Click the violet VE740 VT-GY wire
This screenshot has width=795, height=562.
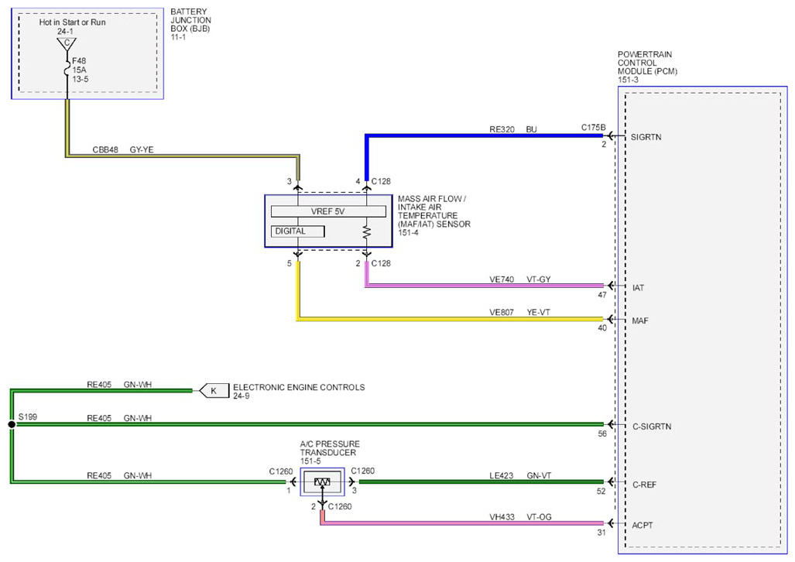coord(485,286)
